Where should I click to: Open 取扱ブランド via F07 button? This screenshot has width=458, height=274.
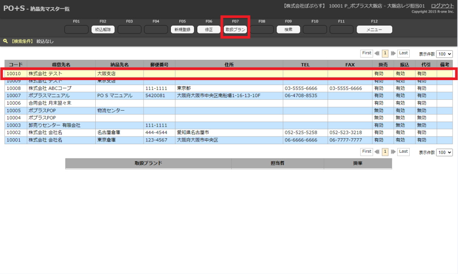pos(235,30)
